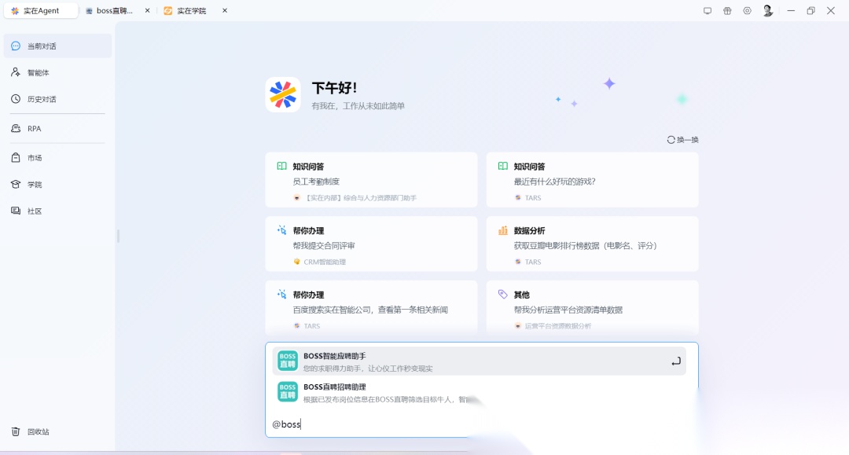Screen dimensions: 849x455
Task: Open the settings icon in title bar
Action: pyautogui.click(x=748, y=11)
